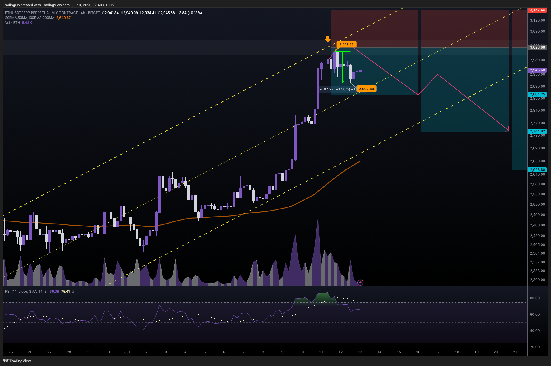Click the teal 2,864.25 price axis label
The image size is (551, 366).
click(537, 94)
